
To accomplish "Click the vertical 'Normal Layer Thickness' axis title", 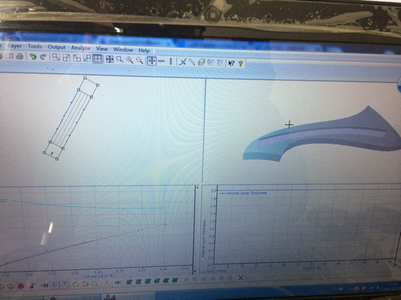I will pyautogui.click(x=204, y=238).
